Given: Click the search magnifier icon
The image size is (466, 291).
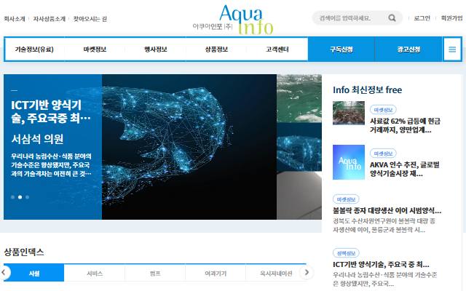Looking at the screenshot, I should click(392, 18).
